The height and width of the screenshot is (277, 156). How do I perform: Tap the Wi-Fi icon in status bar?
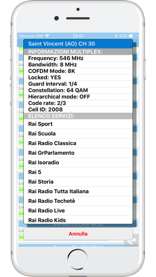[47, 36]
